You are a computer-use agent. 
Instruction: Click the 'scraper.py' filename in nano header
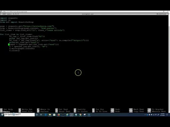coord(88,14)
